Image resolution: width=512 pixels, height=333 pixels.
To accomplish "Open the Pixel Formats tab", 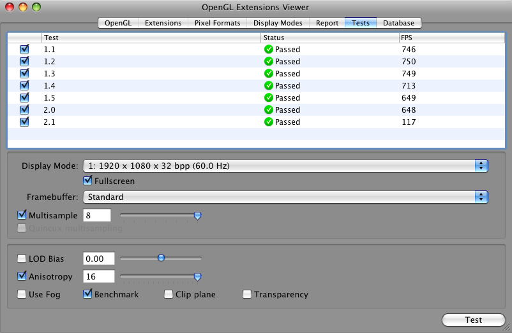I will coord(218,23).
